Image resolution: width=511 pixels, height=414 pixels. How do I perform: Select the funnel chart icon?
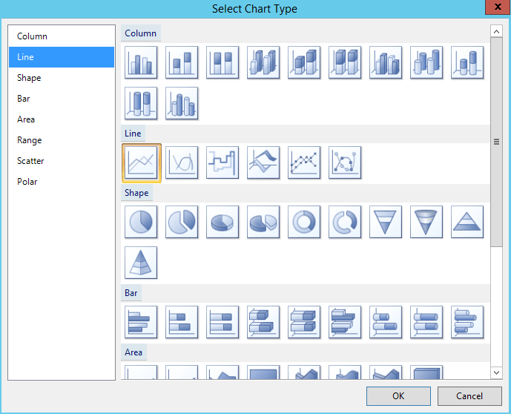(x=386, y=222)
